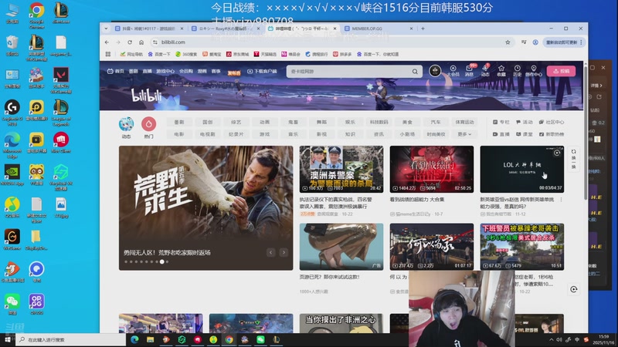Viewport: 618px width, 347px height.
Task: Open the 动态 feed icon in header
Action: tap(485, 71)
